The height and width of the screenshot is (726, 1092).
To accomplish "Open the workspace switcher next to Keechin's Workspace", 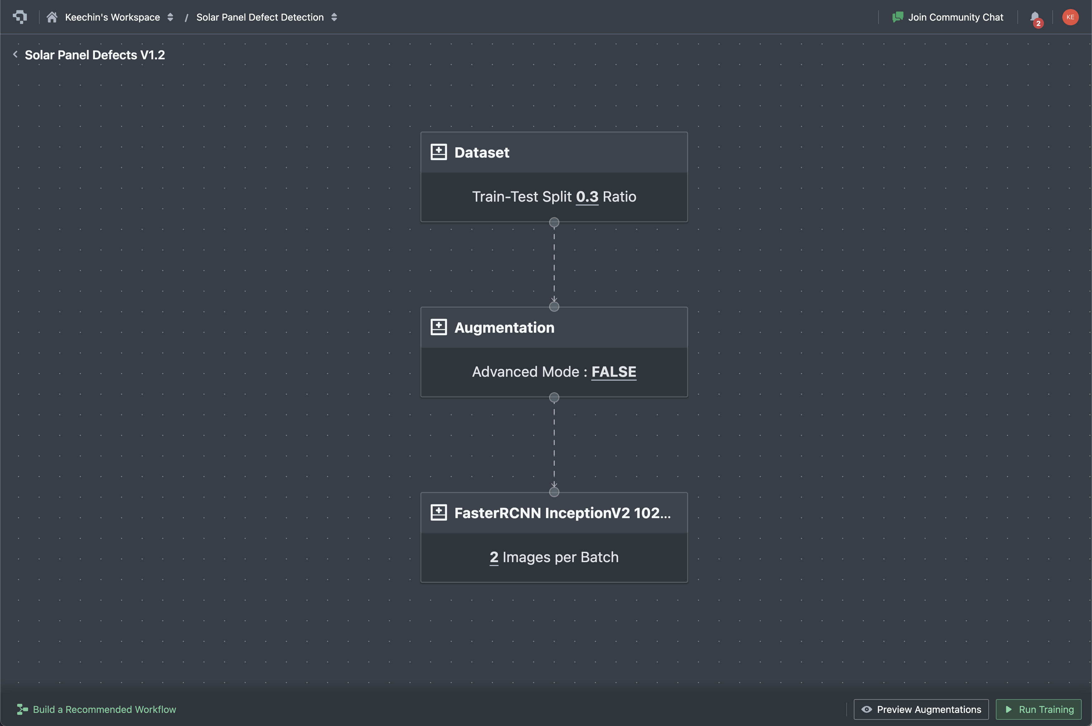I will click(170, 17).
